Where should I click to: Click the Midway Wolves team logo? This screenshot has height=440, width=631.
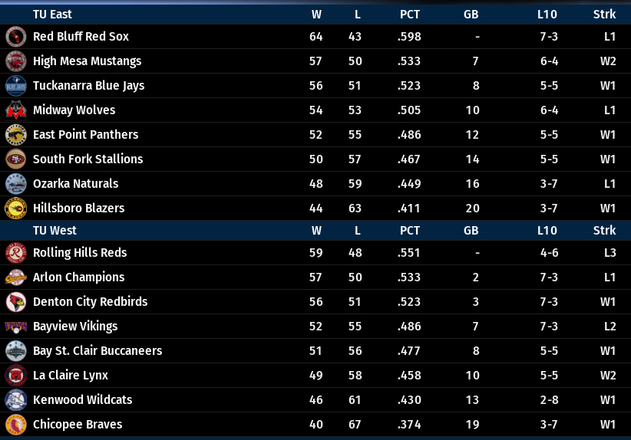[x=15, y=110]
